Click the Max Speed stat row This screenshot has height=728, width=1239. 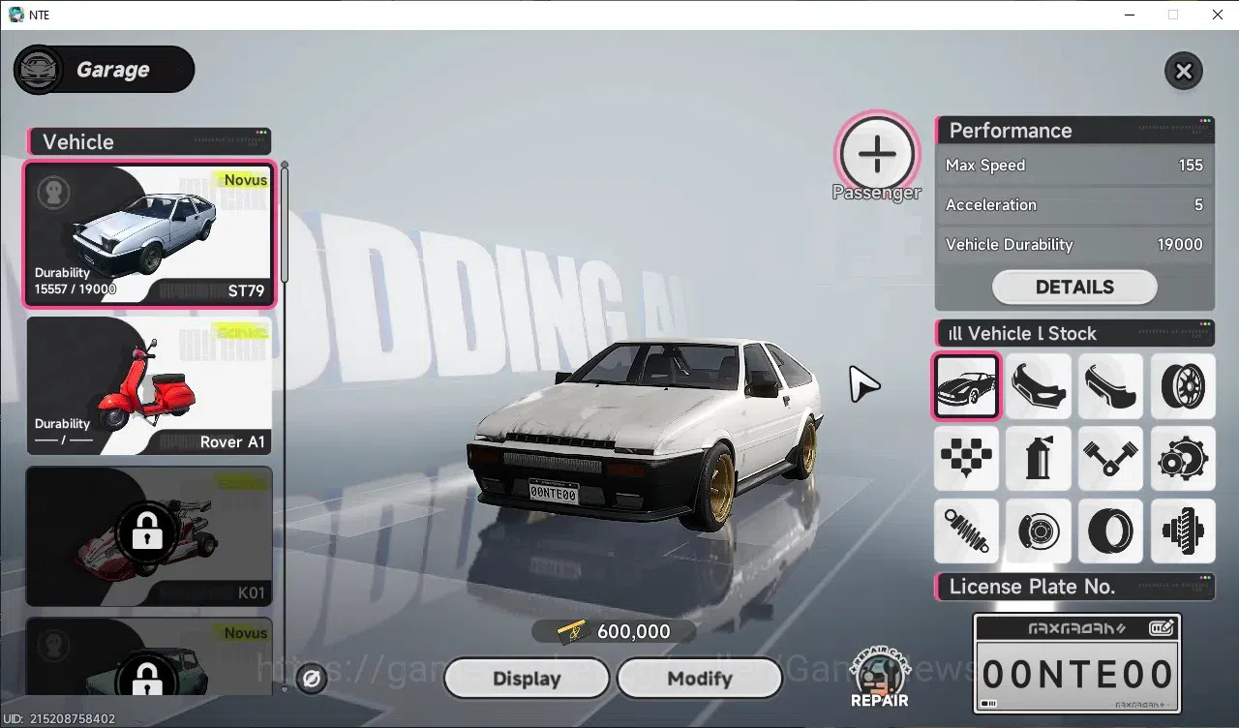click(1074, 165)
